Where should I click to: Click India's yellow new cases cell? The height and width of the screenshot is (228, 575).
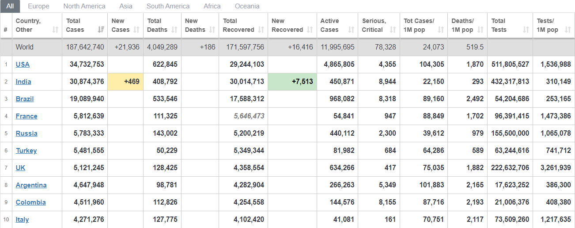(x=125, y=82)
